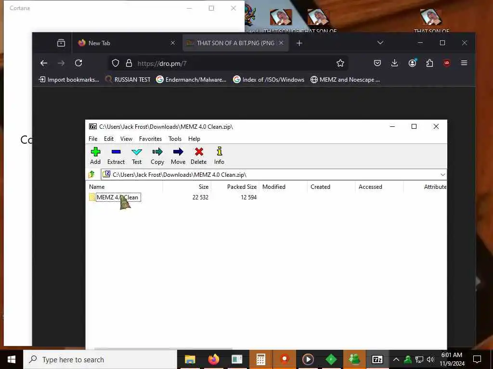Image resolution: width=493 pixels, height=369 pixels.
Task: Open Firefox Extensions puzzle icon
Action: tap(429, 63)
